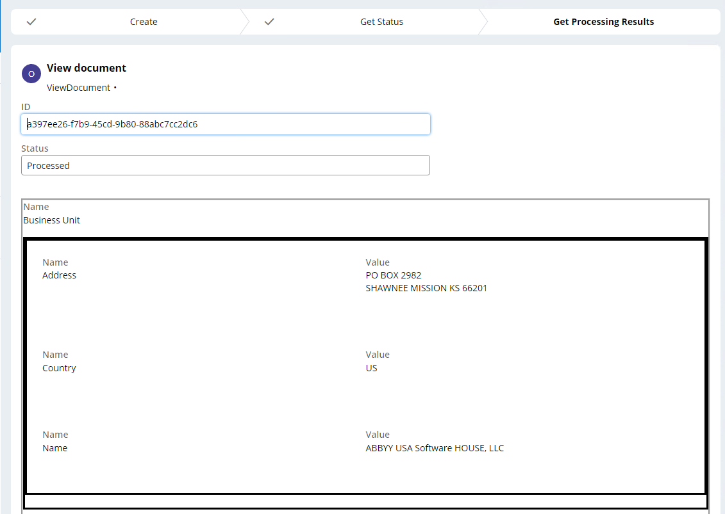Image resolution: width=725 pixels, height=514 pixels.
Task: Click the Status field label
Action: pos(35,149)
